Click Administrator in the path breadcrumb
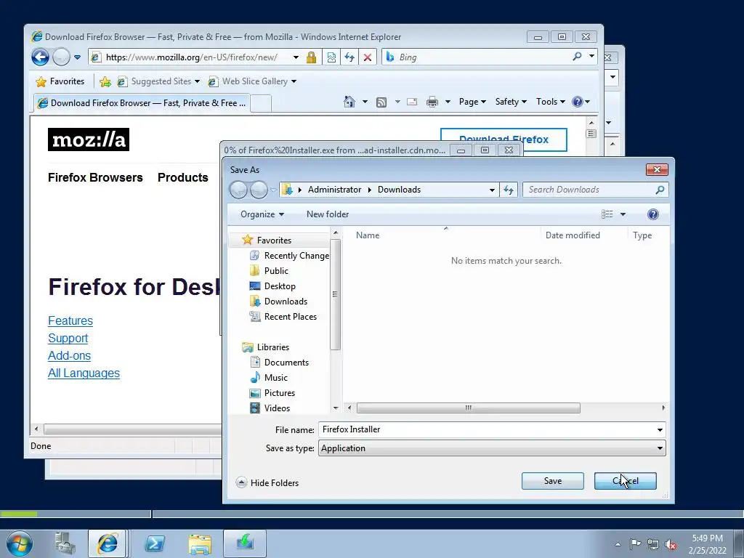The width and height of the screenshot is (744, 558). pyautogui.click(x=334, y=190)
